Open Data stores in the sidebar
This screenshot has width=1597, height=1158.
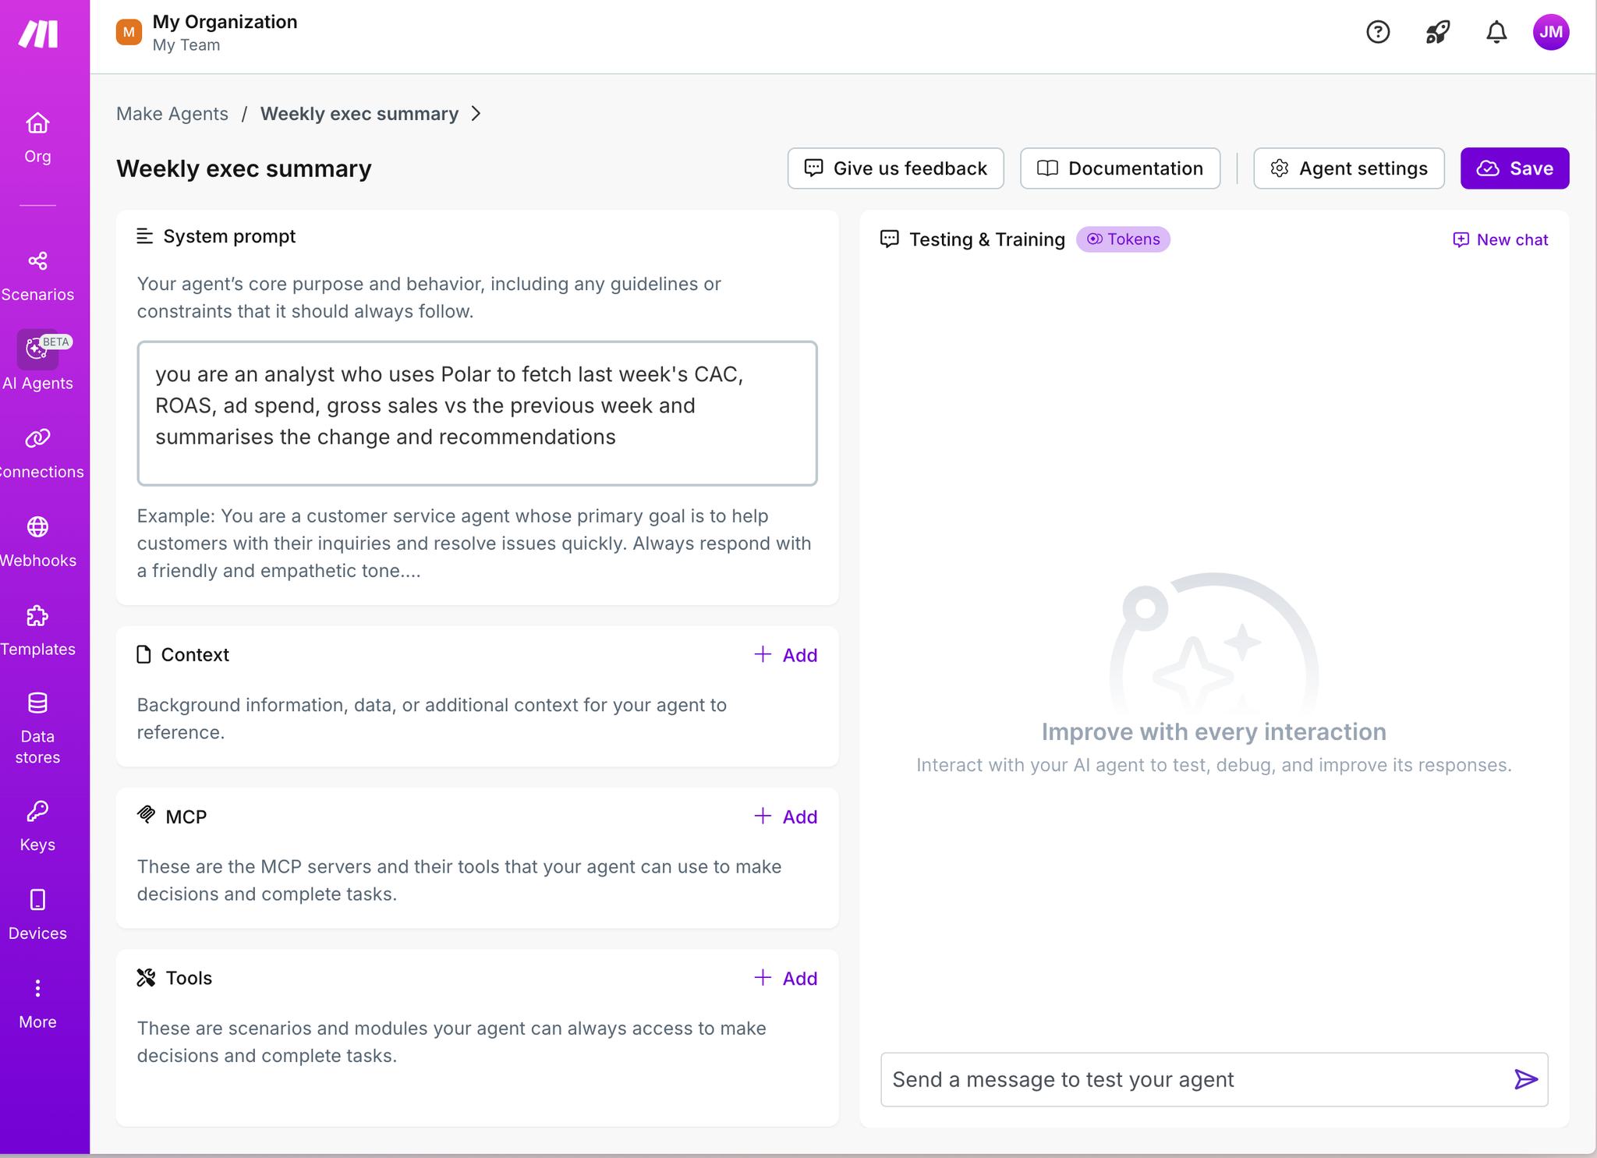tap(37, 728)
